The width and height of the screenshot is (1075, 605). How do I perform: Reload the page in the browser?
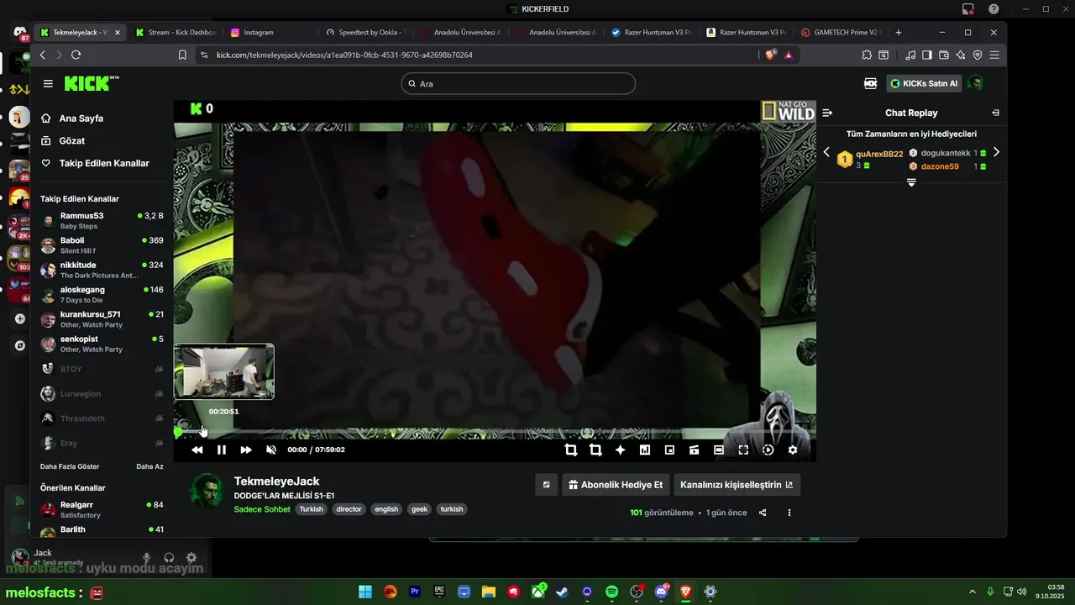[76, 55]
